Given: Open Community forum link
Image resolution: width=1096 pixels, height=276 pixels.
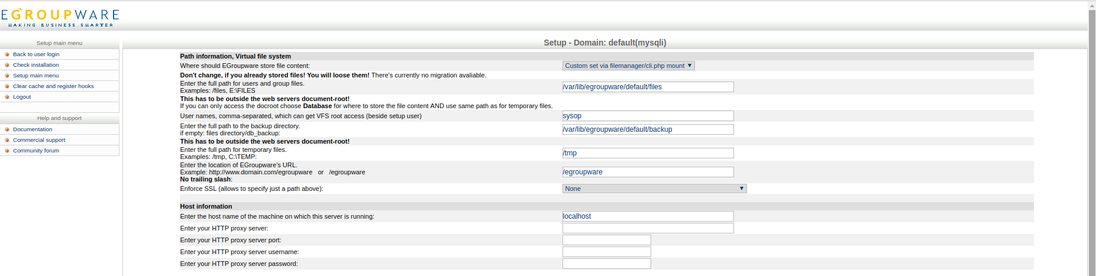Looking at the screenshot, I should pos(36,151).
